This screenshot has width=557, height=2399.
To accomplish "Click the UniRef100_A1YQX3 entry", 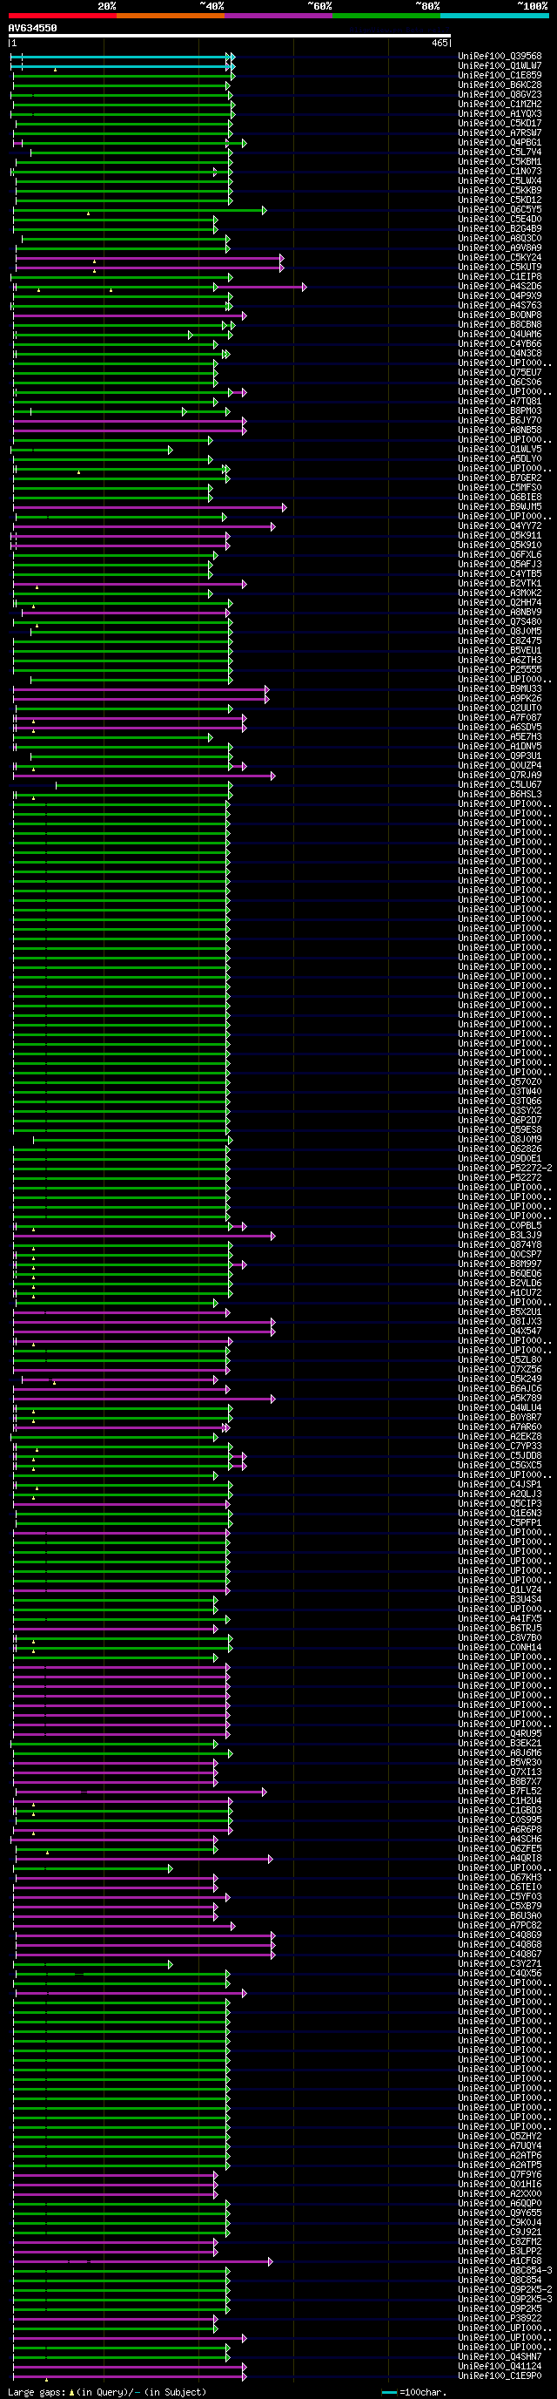I will pyautogui.click(x=500, y=113).
